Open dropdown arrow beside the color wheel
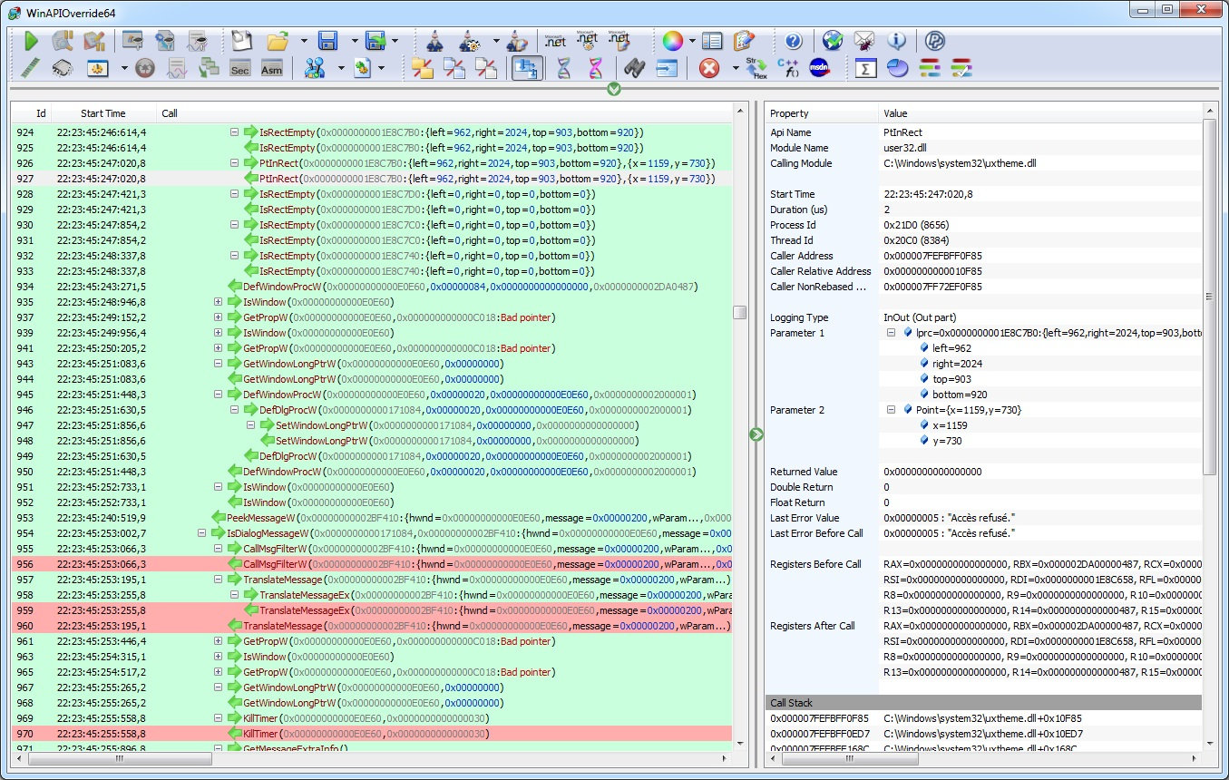The image size is (1229, 780). (692, 41)
